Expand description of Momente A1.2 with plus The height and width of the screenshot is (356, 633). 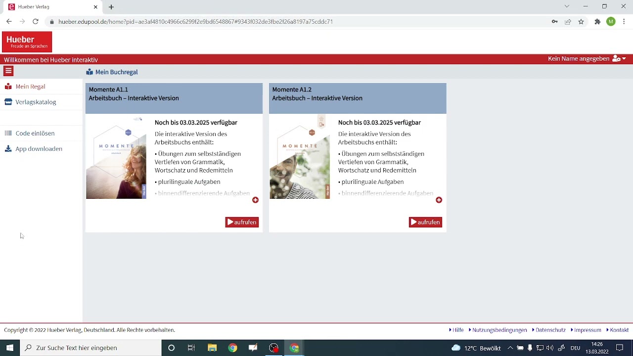439,200
